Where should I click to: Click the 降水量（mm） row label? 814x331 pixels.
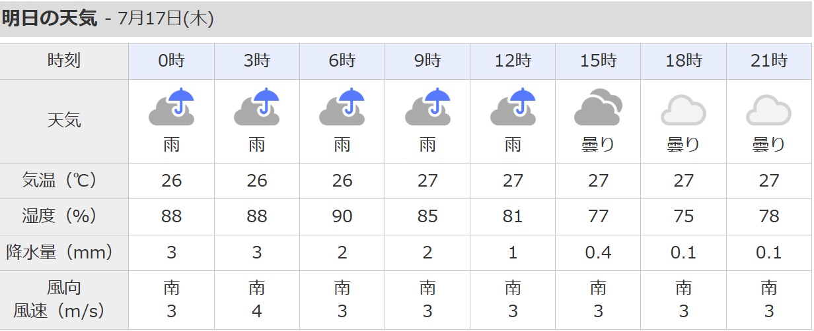(64, 252)
